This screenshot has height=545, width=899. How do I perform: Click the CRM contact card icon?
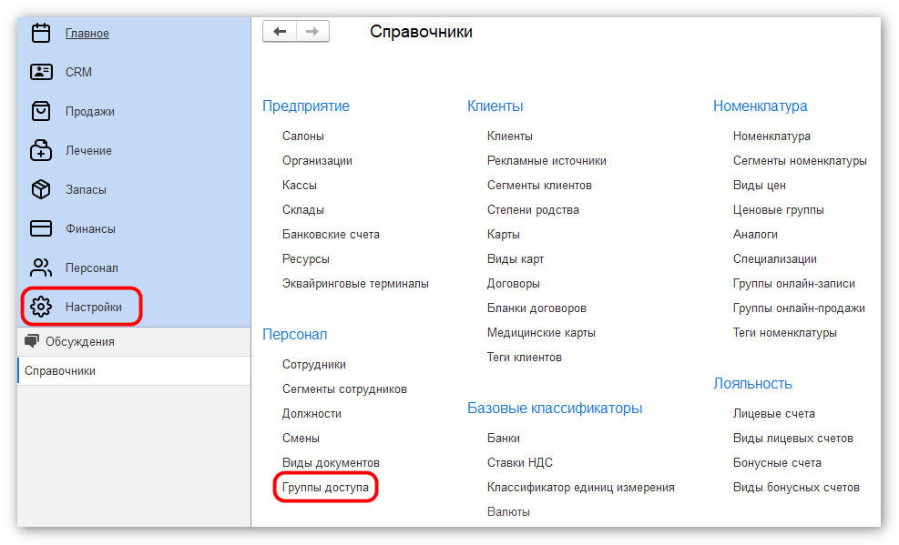click(x=41, y=72)
